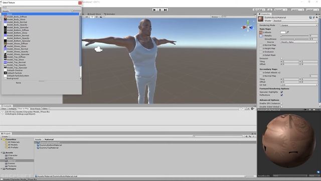This screenshot has width=321, height=181.
Task: Click the Albedo white color swatch
Action: (x=283, y=32)
